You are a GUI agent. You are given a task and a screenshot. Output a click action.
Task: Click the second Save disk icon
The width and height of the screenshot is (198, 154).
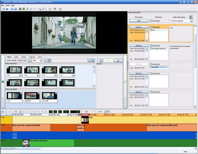click(15, 9)
